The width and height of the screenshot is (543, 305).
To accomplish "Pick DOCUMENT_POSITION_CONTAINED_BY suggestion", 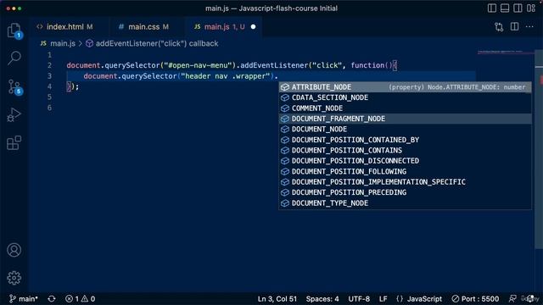I will pyautogui.click(x=405, y=140).
